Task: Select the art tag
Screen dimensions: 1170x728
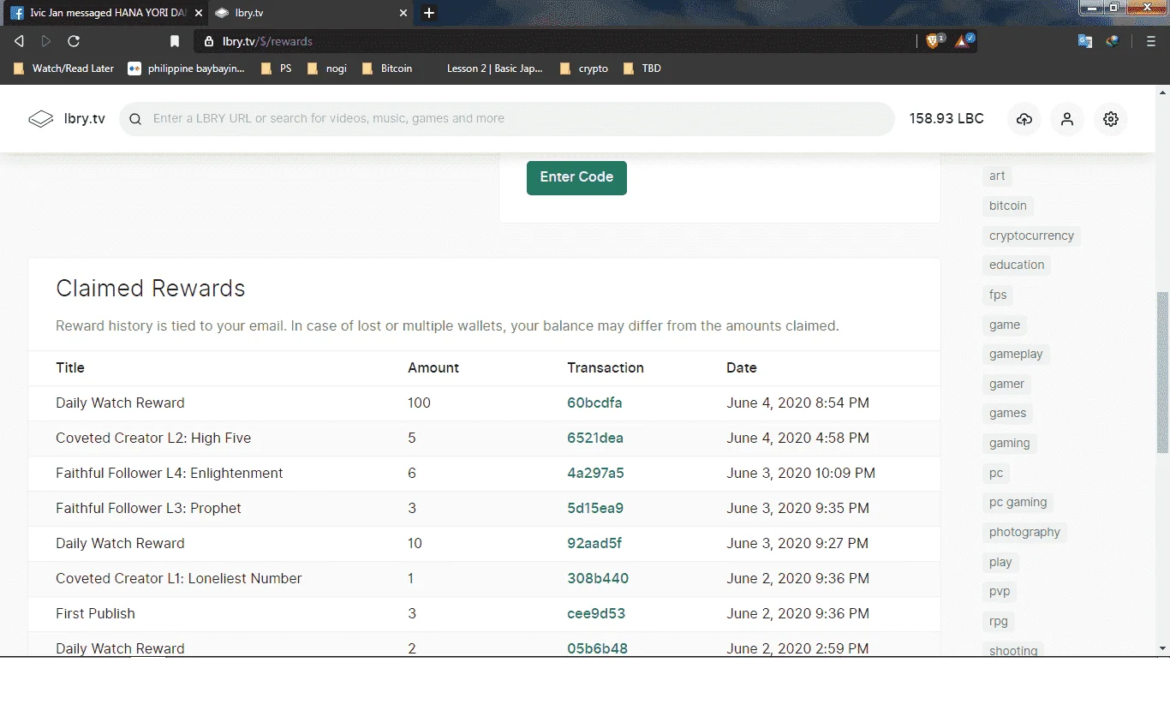Action: pos(997,176)
